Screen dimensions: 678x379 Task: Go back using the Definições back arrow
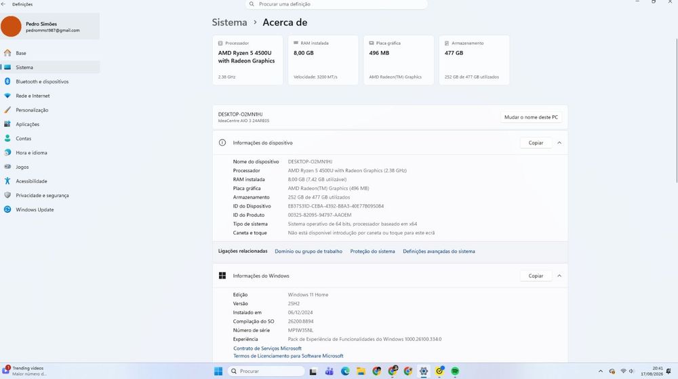(x=3, y=4)
